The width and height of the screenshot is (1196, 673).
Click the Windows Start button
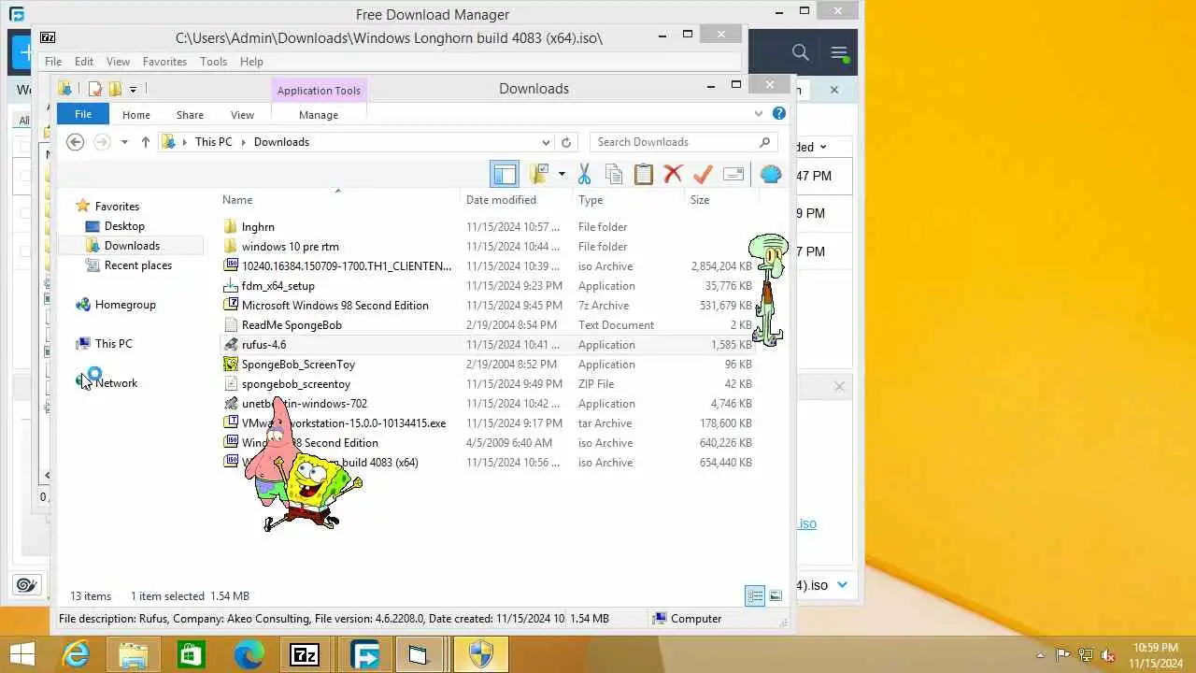[21, 655]
